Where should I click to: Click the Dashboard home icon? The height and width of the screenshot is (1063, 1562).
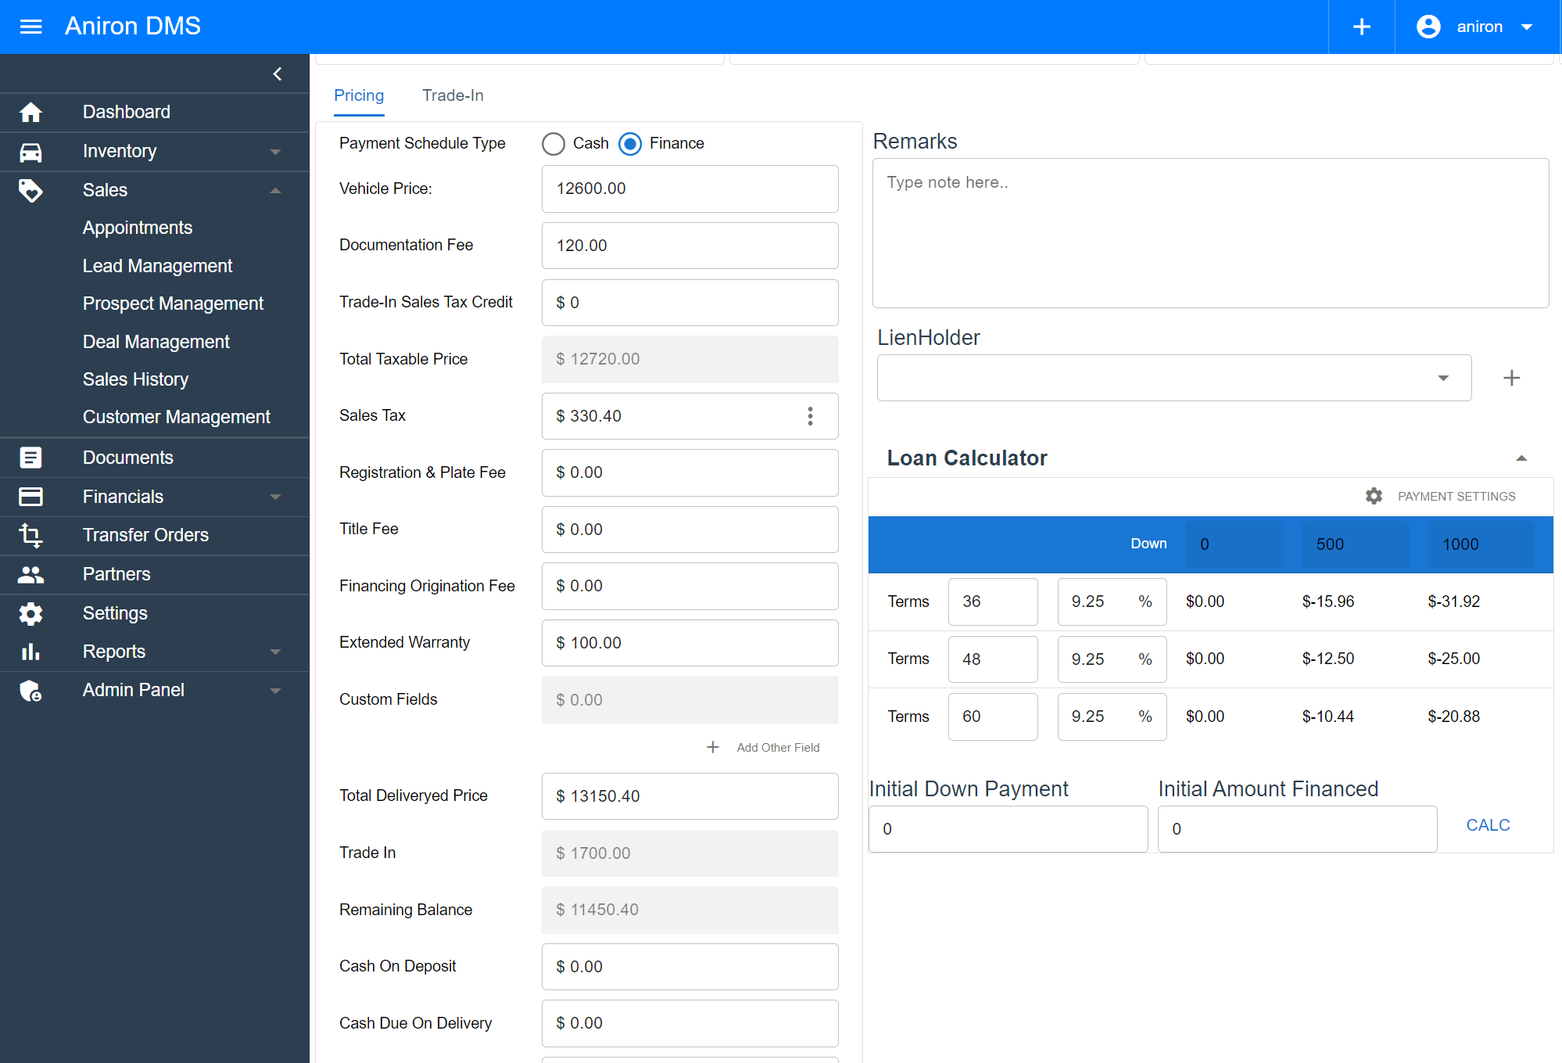coord(30,113)
